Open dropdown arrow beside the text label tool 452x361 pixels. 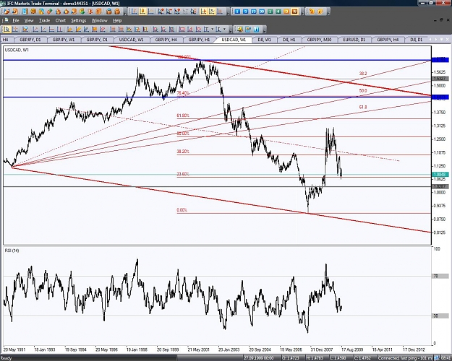(213, 30)
